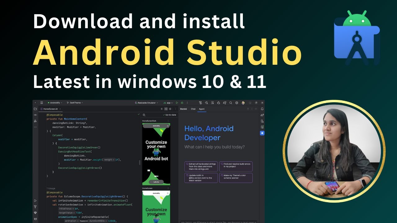397x223 pixels.
Task: Click the preview zoom icon beside Up-to-date
Action: pos(144,115)
